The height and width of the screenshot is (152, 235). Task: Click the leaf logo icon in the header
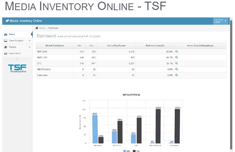tap(7, 21)
